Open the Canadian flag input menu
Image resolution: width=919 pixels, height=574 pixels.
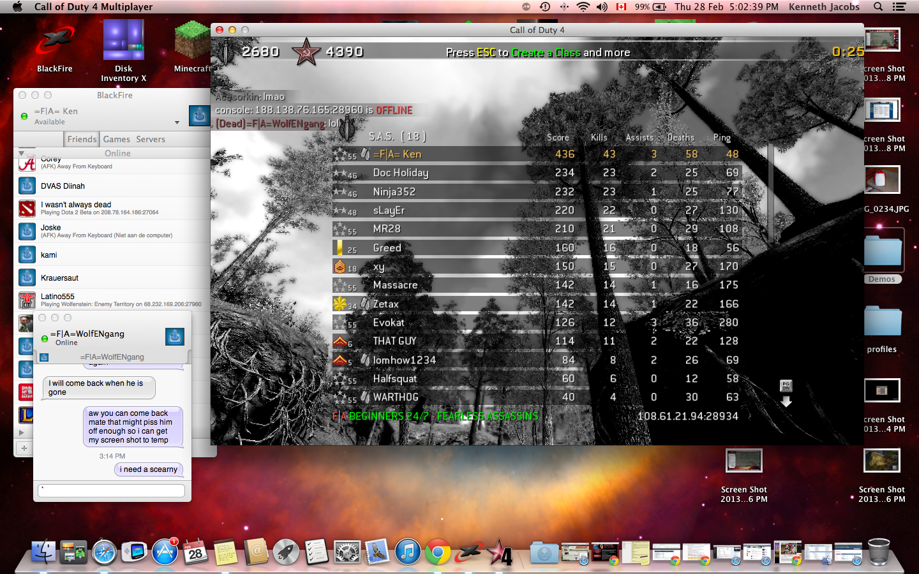point(621,7)
